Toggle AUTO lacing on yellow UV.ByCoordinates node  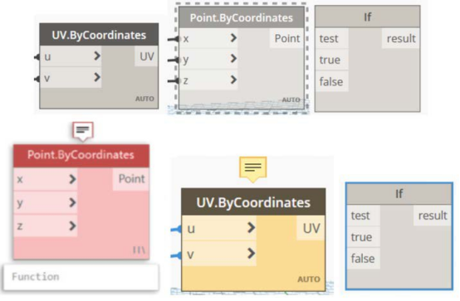tap(309, 279)
